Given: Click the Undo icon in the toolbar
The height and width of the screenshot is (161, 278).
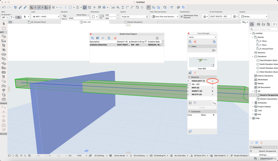Looking at the screenshot, I should 4,8.
